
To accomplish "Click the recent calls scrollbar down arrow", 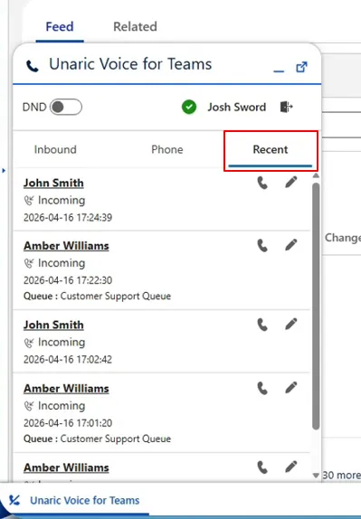I will (316, 476).
